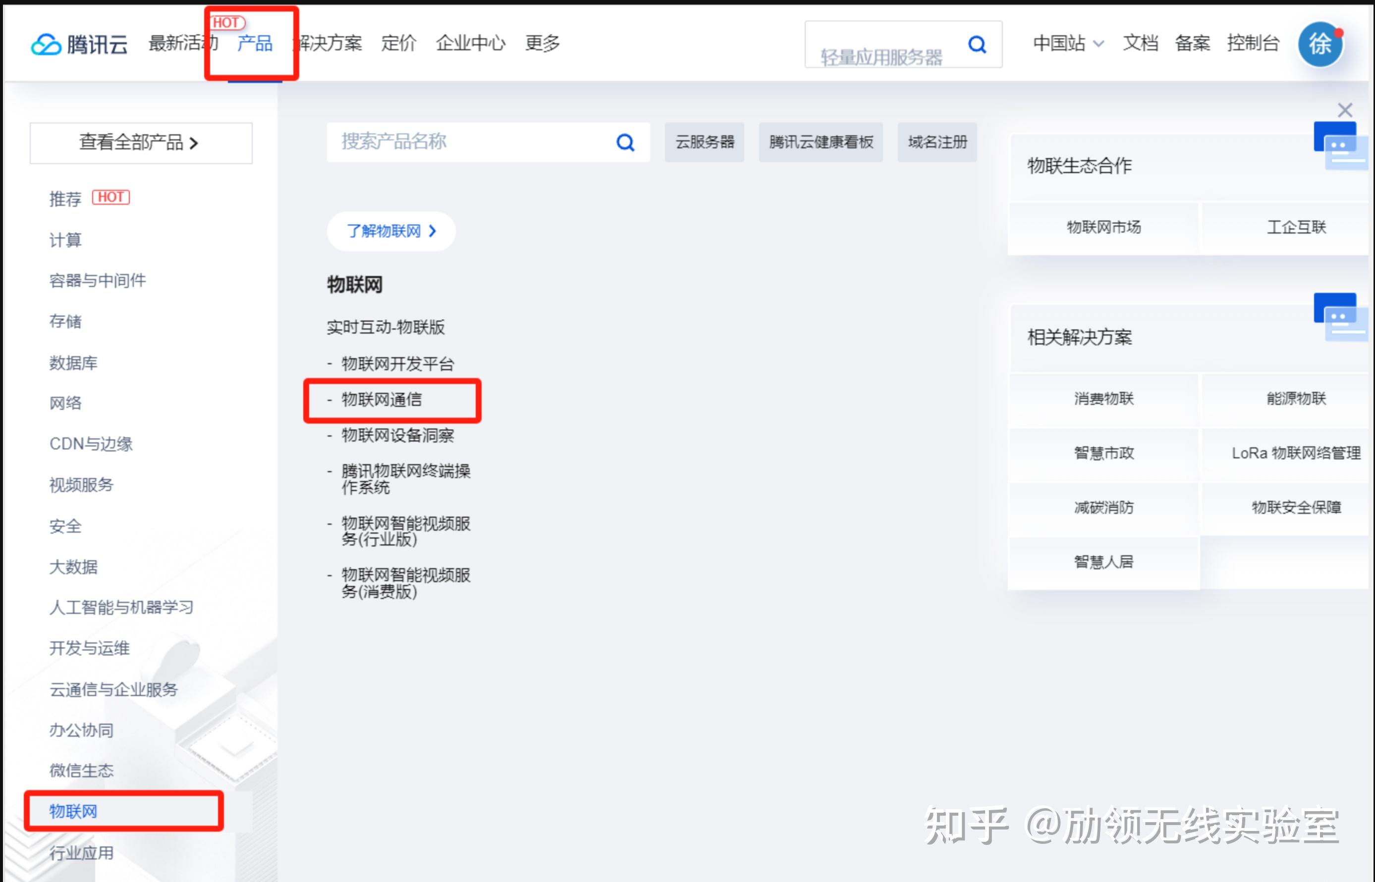The width and height of the screenshot is (1375, 882).
Task: Select 办公协同 category
Action: pyautogui.click(x=81, y=730)
